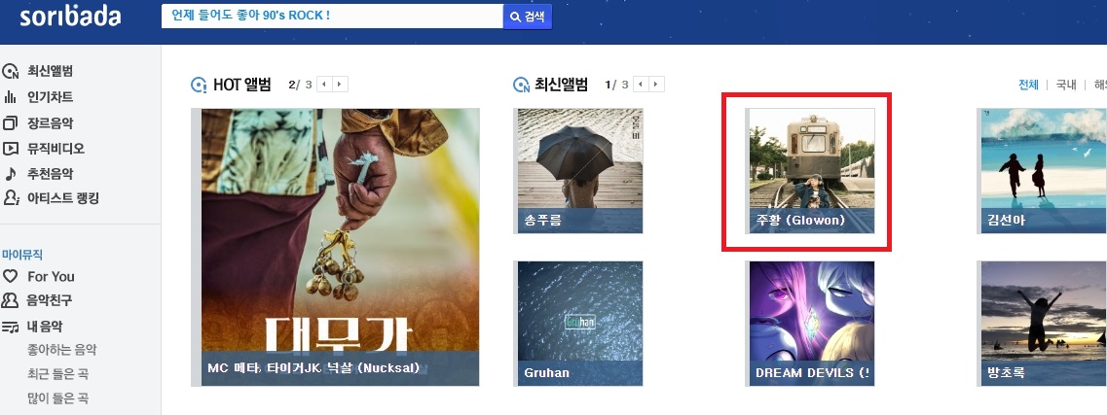Go to next HOT 앨범 page arrow
The image size is (1107, 415).
tap(341, 85)
